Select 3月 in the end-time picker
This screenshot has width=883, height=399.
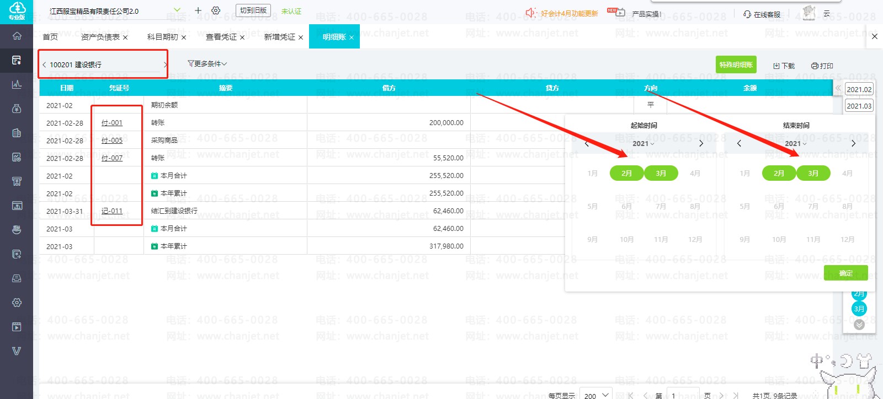click(x=813, y=173)
